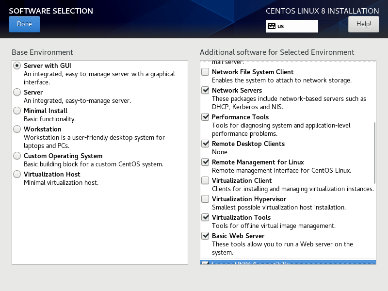This screenshot has height=291, width=388.
Task: Select Server with GUI radio button
Action: [17, 65]
